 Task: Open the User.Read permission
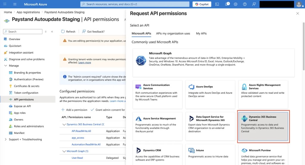click(x=77, y=158)
